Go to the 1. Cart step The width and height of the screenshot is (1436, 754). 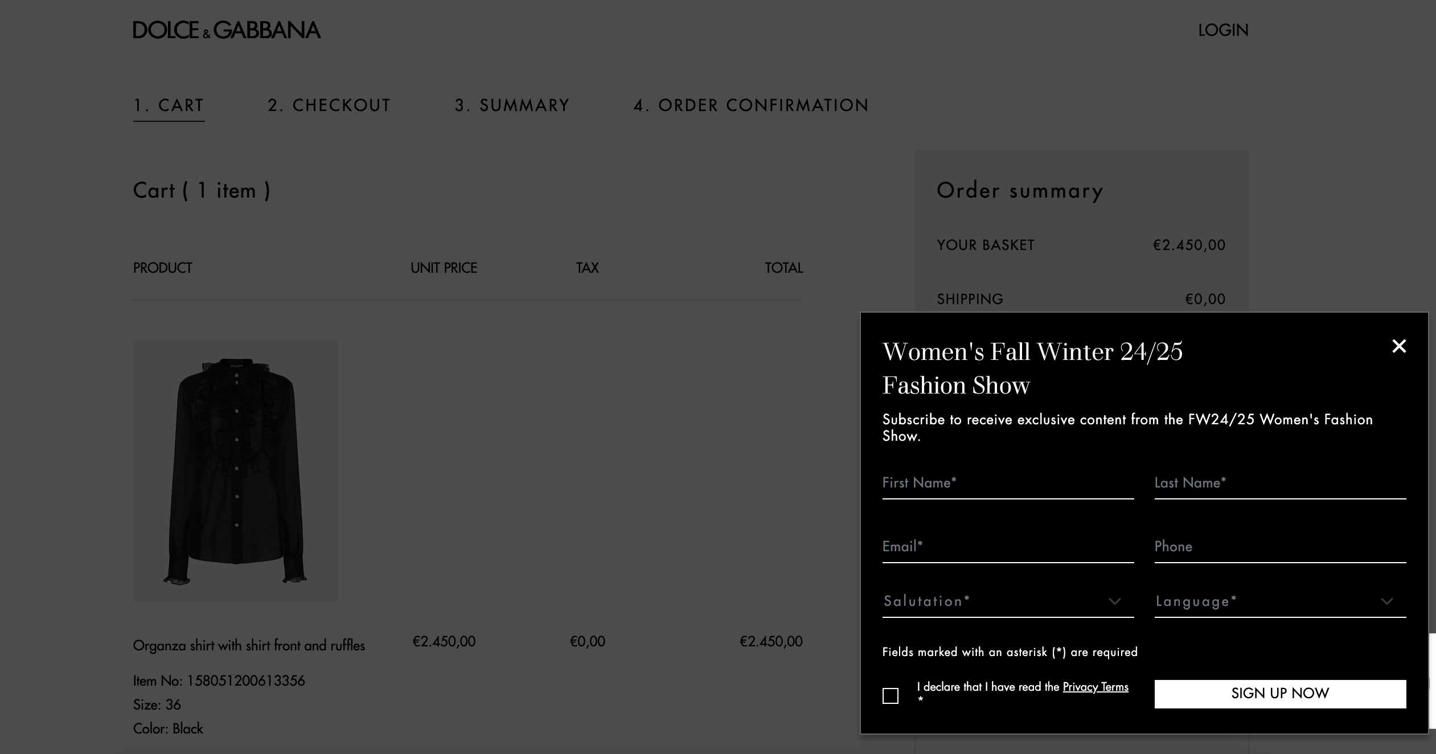pyautogui.click(x=169, y=105)
